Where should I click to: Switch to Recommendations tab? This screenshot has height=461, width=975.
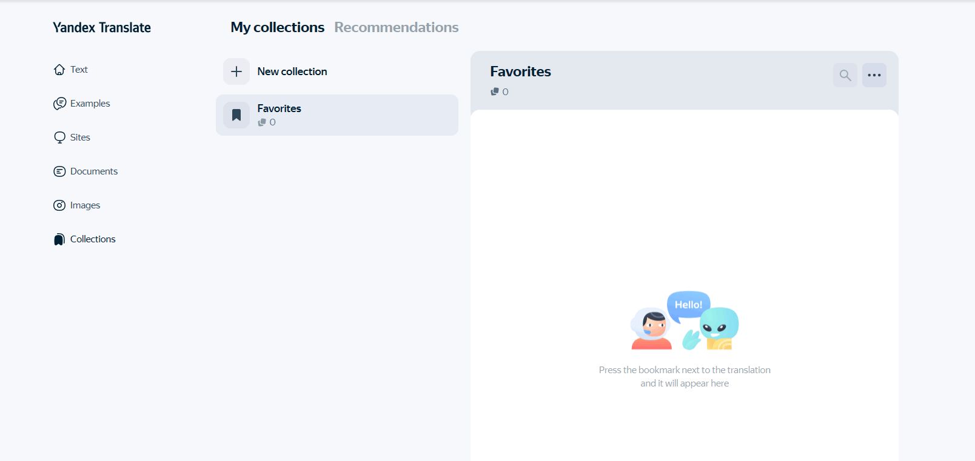[397, 27]
